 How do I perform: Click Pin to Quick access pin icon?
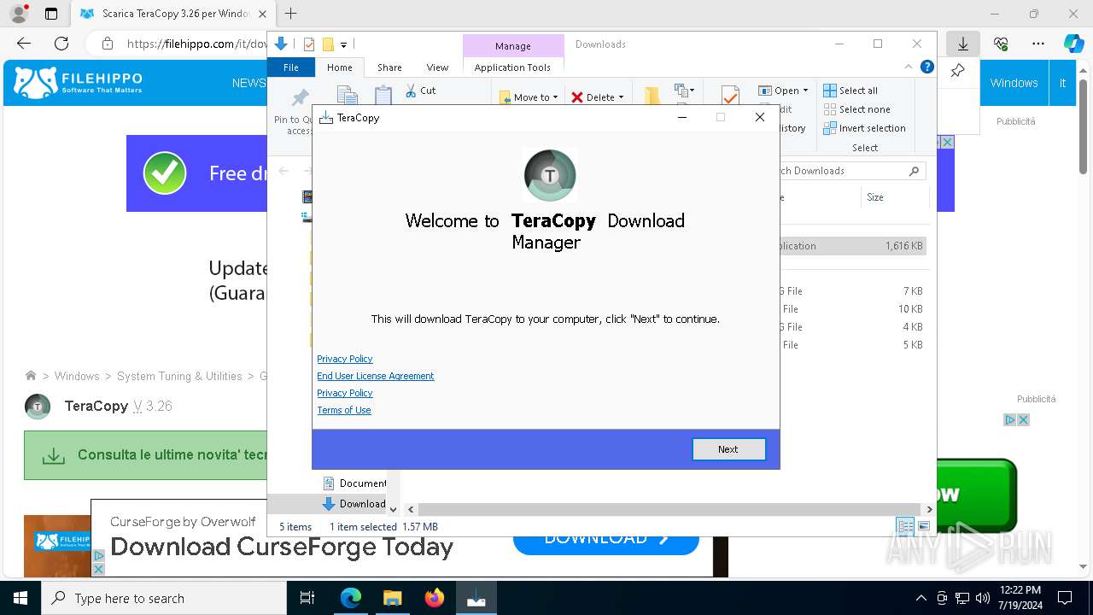click(x=301, y=99)
